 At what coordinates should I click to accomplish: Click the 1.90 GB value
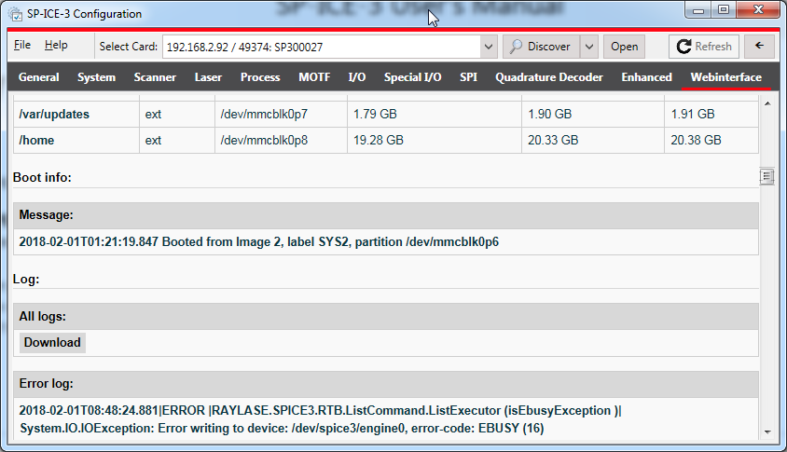click(x=549, y=115)
